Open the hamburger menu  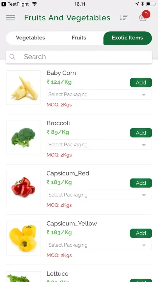[x=11, y=17]
